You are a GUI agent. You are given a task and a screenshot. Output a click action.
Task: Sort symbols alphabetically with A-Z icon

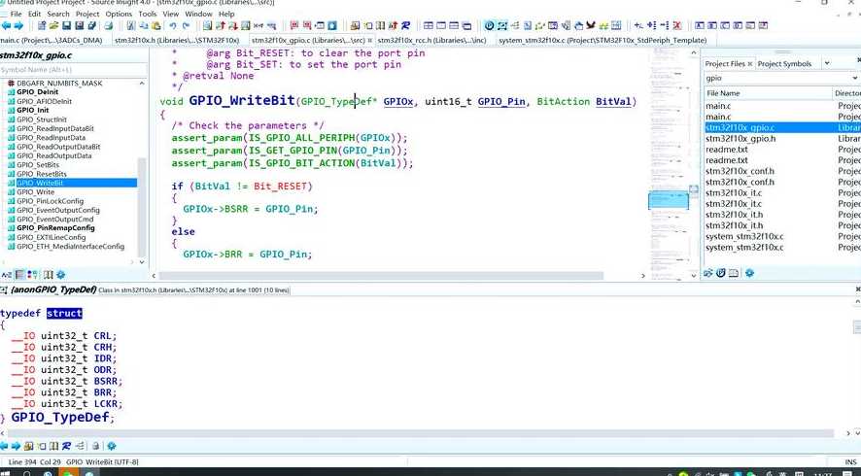(7, 275)
